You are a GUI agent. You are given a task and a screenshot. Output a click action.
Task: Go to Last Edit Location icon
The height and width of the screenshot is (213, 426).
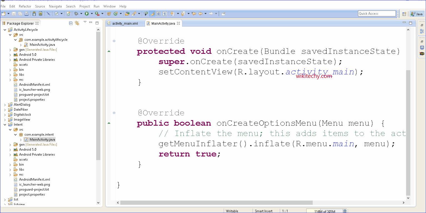pos(194,14)
